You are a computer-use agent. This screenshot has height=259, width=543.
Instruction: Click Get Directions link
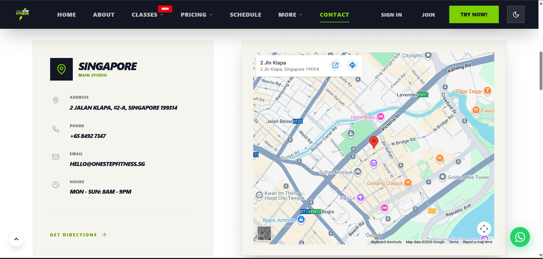coord(78,235)
